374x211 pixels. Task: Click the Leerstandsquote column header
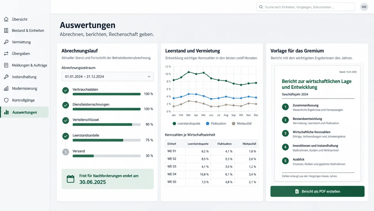pos(198,144)
